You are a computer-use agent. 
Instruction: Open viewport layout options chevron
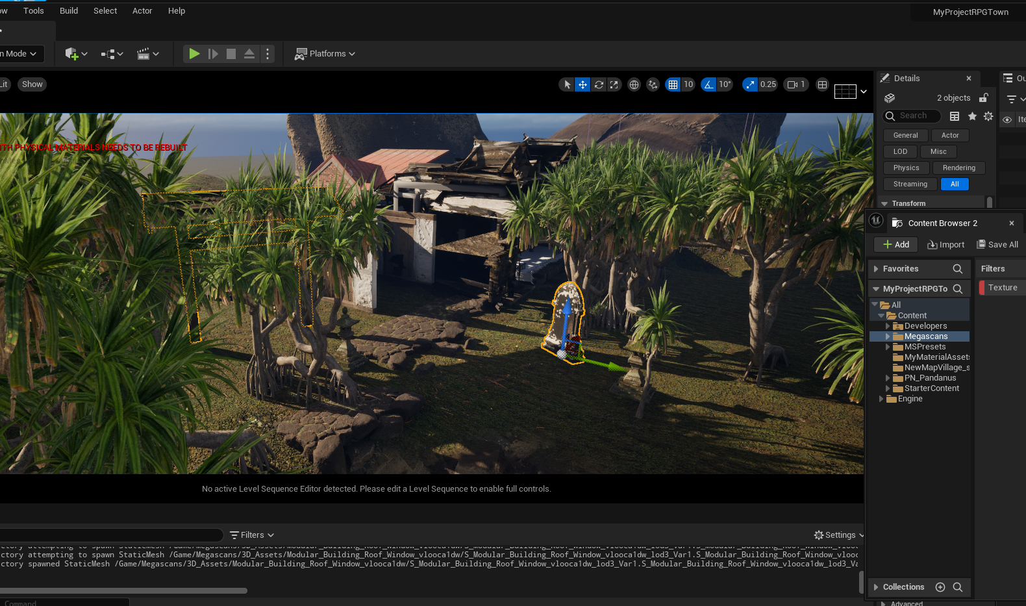coord(864,92)
